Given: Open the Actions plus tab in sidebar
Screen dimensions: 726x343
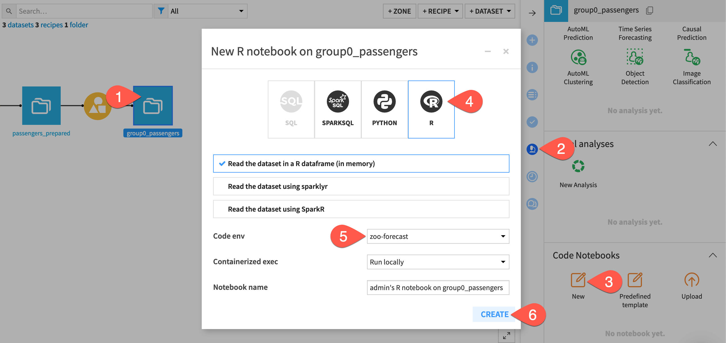Looking at the screenshot, I should pos(532,40).
